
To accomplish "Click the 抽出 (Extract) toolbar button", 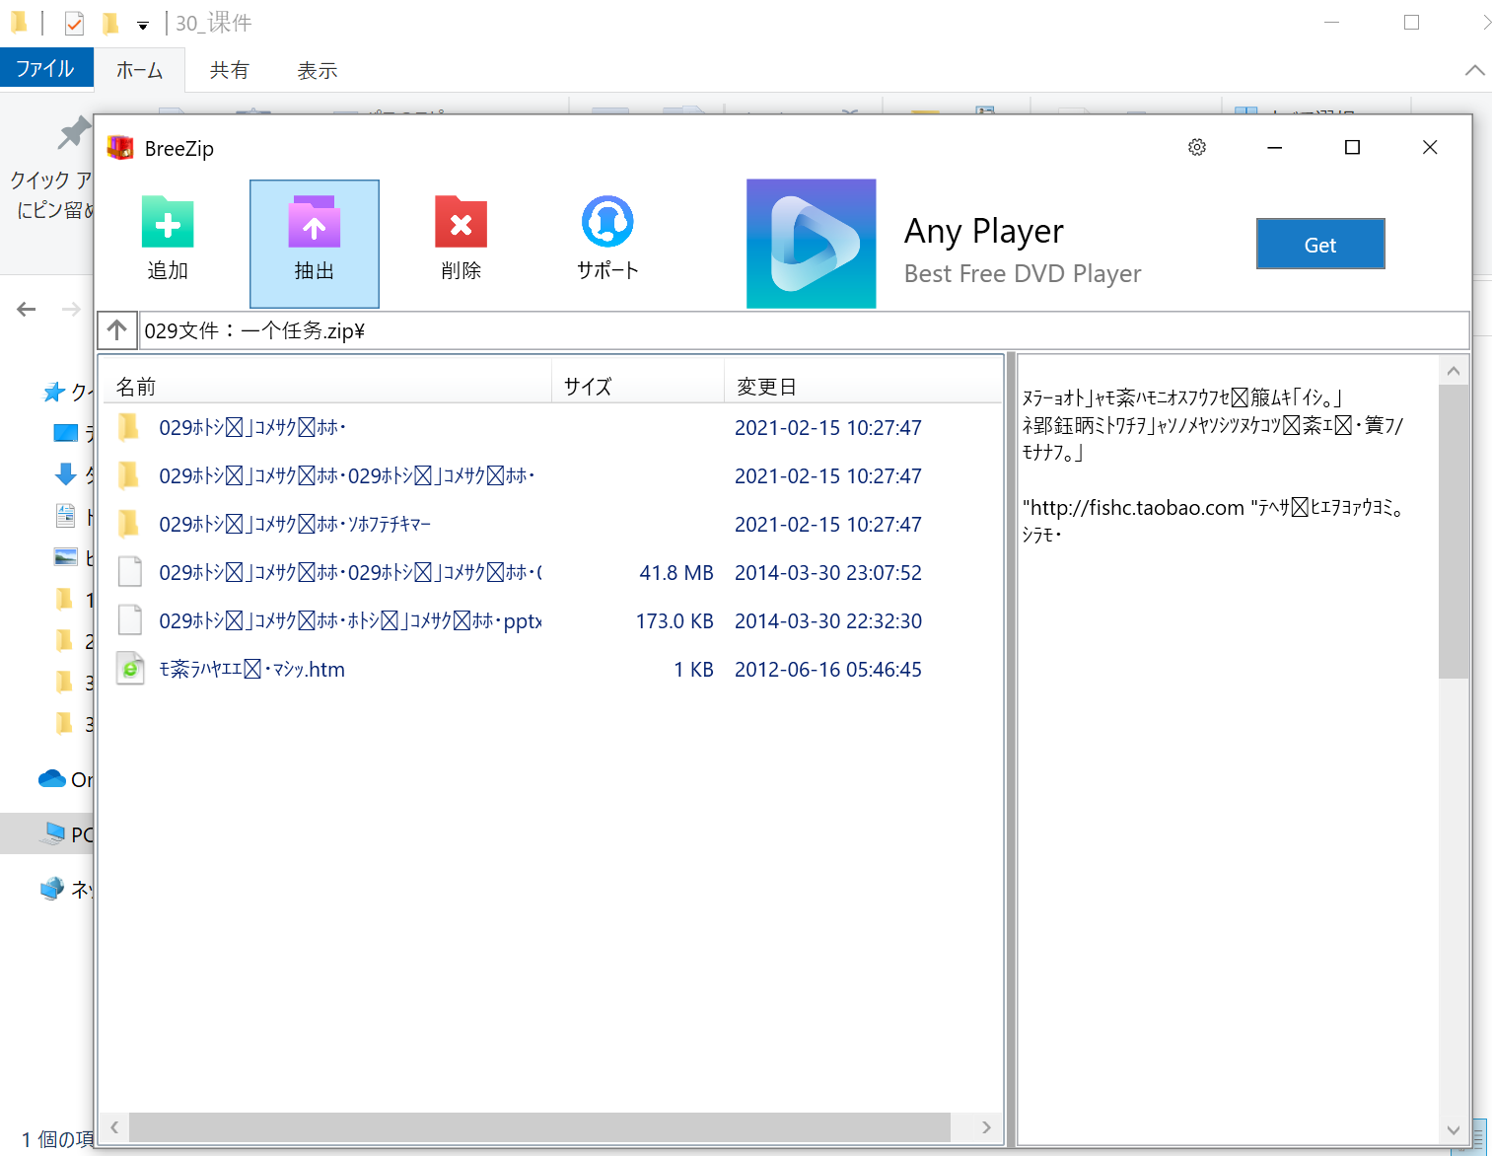I will (x=315, y=244).
